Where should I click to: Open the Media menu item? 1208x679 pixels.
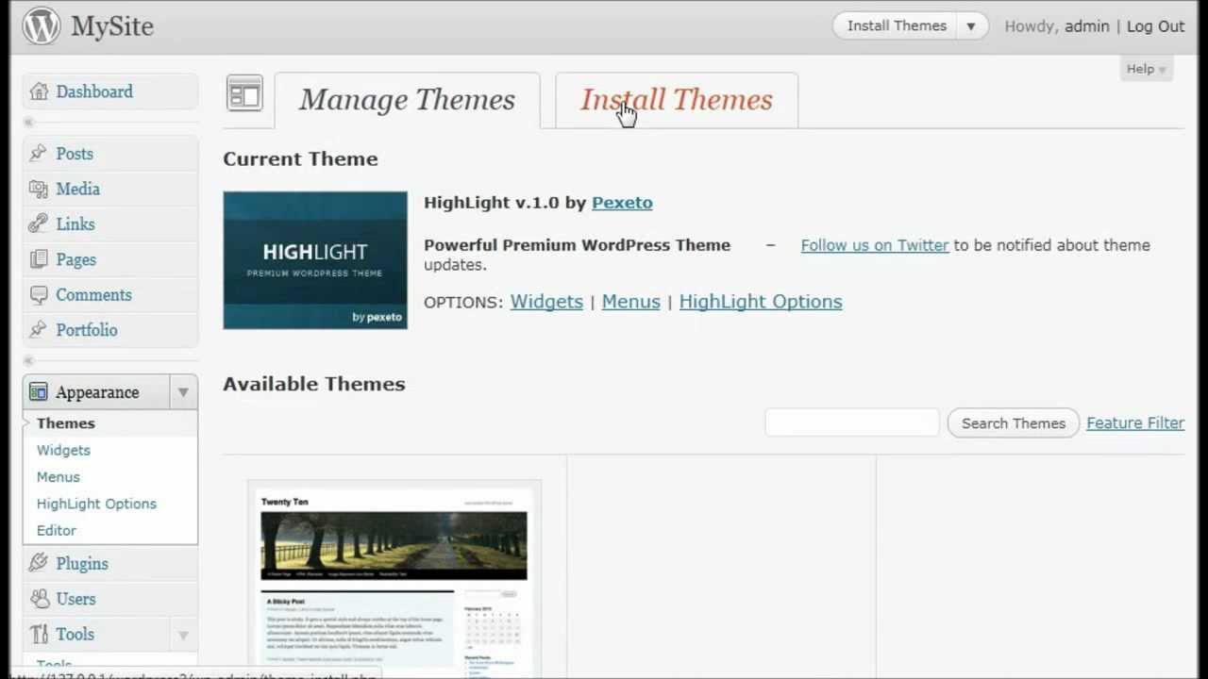coord(77,189)
